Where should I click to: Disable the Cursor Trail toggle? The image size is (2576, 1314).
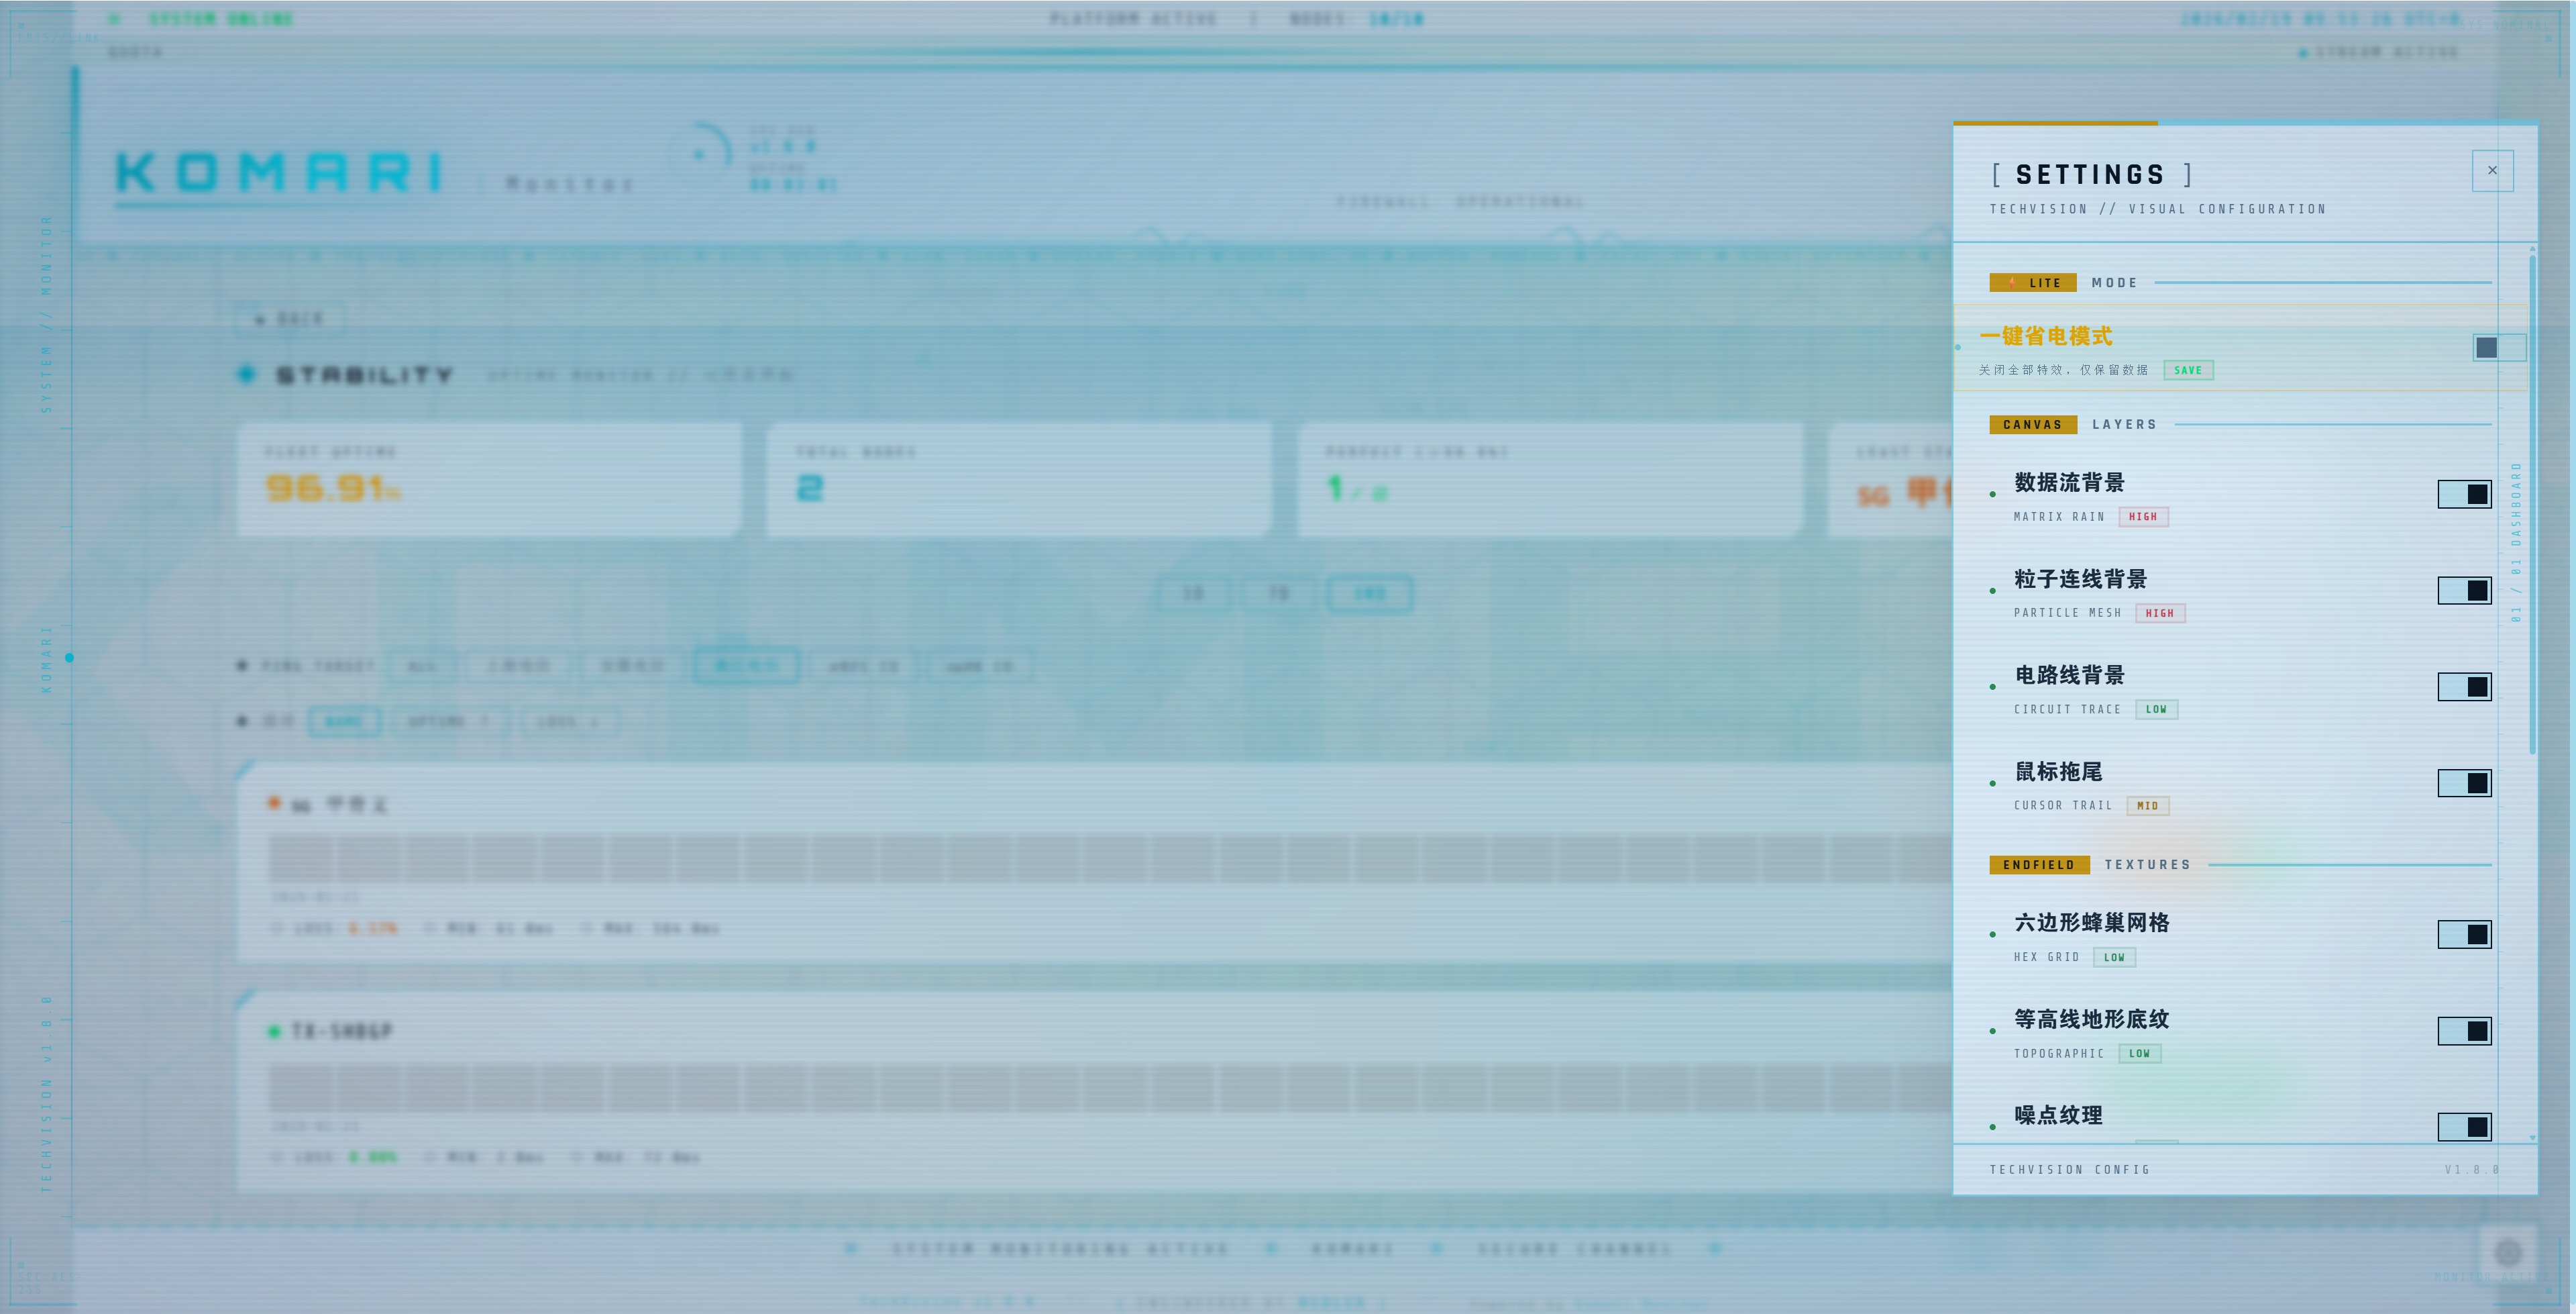[2464, 782]
